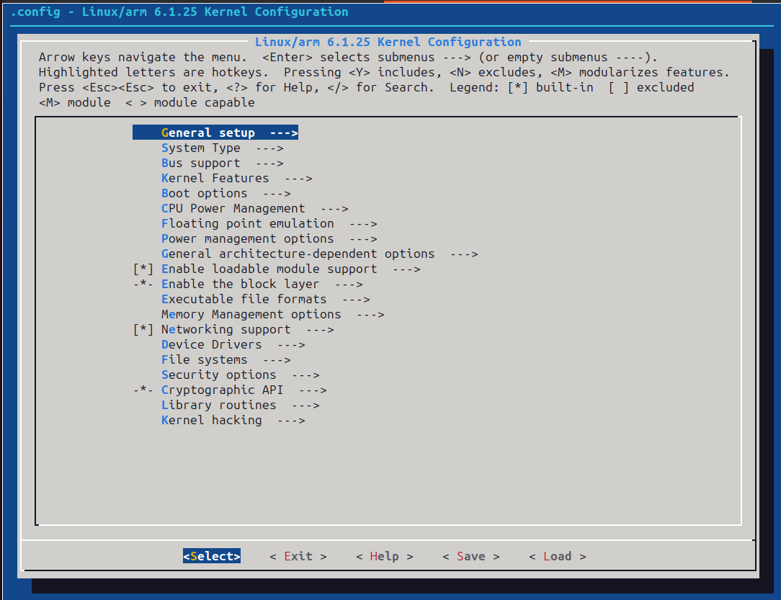Toggle Networking support checkbox
Screen dimensions: 781x600
[143, 329]
